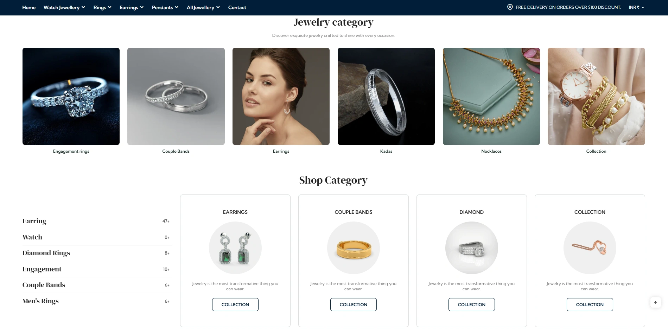Image resolution: width=668 pixels, height=330 pixels.
Task: Click the emerald earrings circle image
Action: pos(235,248)
